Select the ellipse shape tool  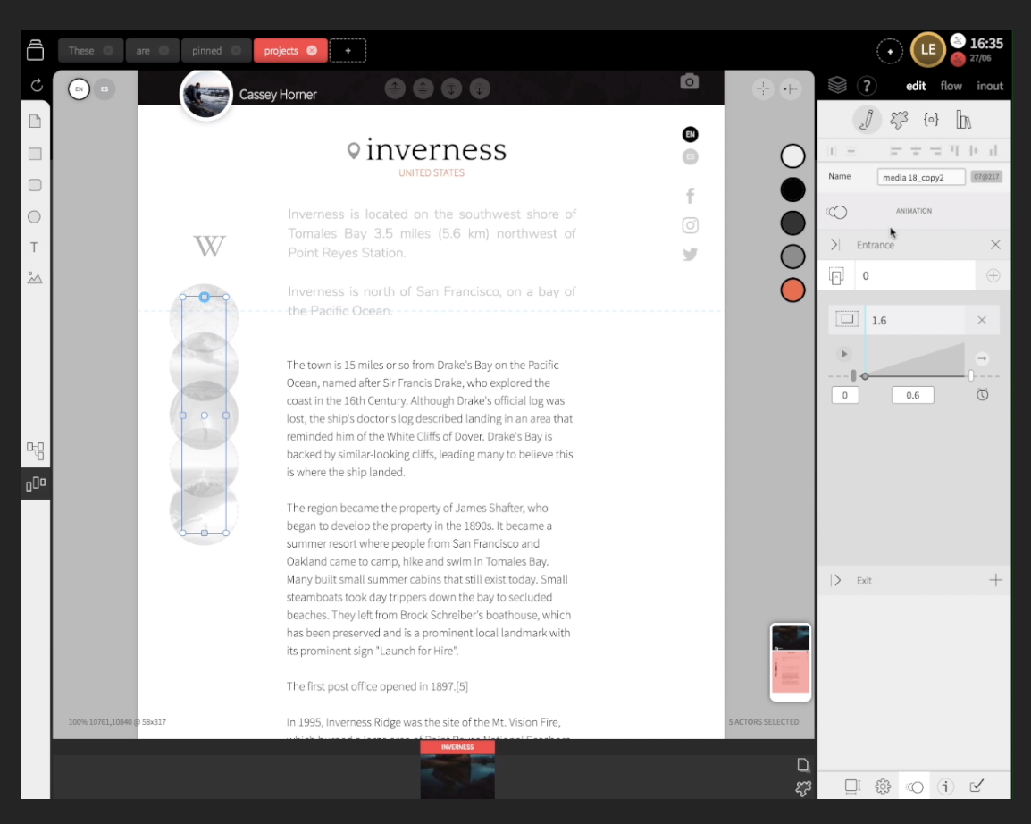click(34, 217)
